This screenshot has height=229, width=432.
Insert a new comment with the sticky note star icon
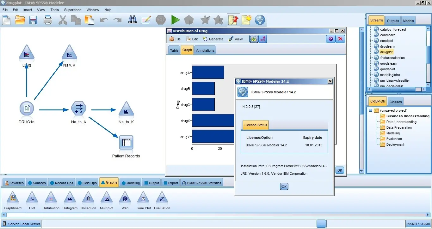point(246,20)
